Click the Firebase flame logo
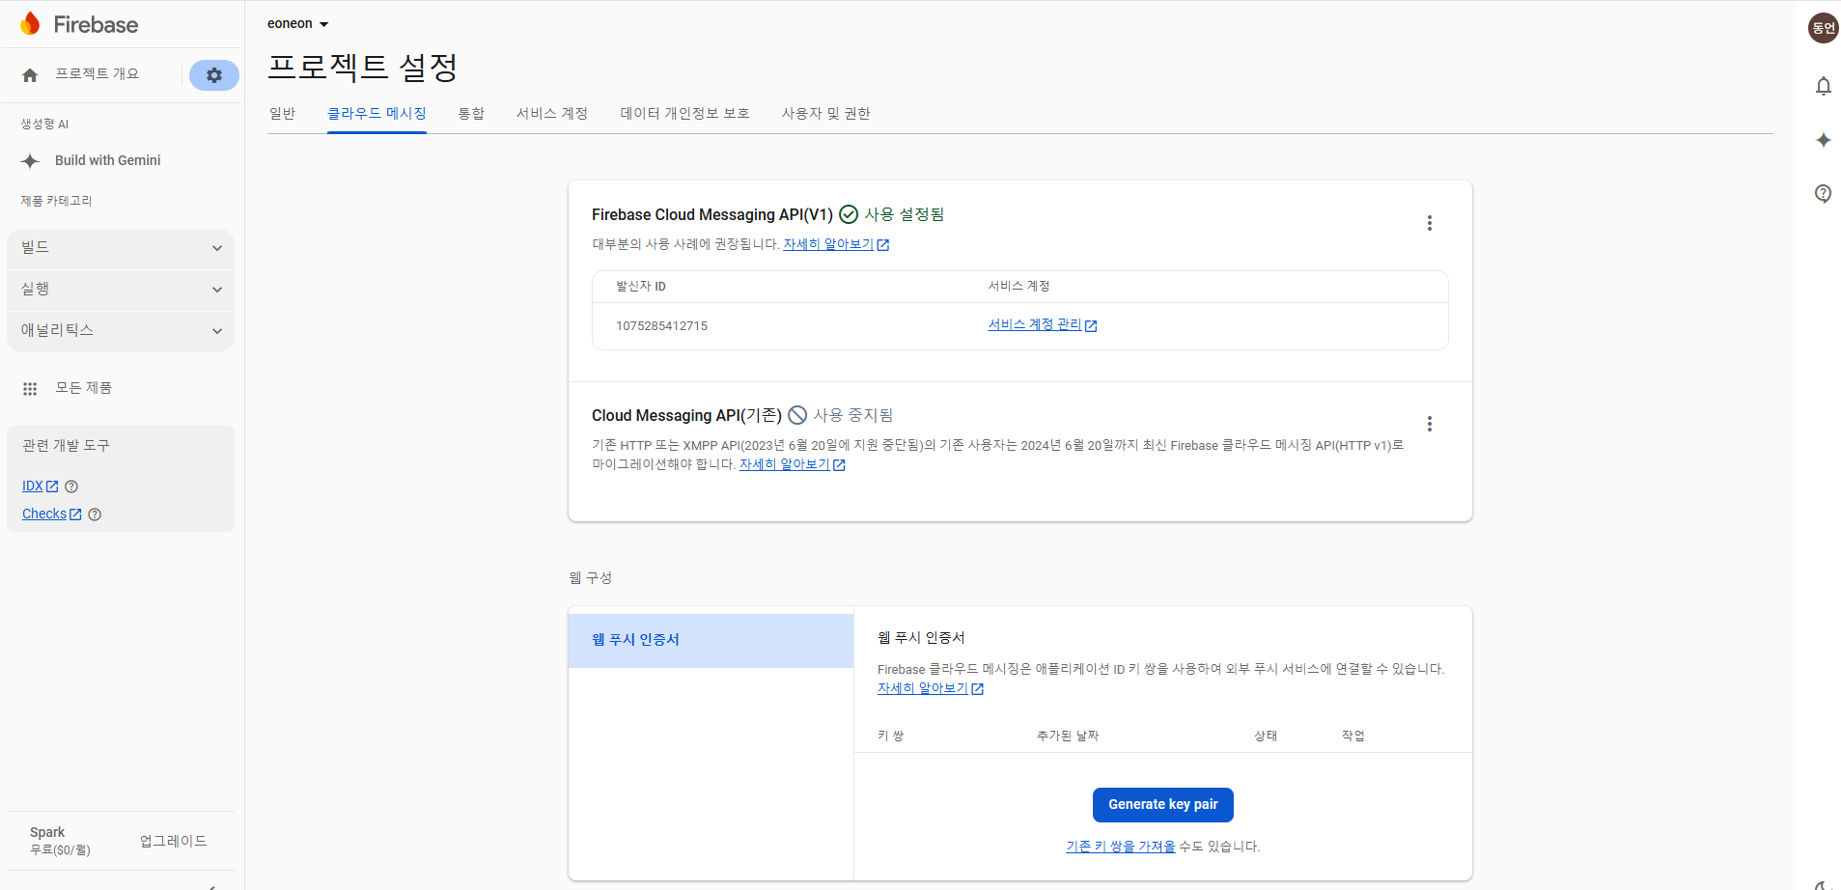Viewport: 1841px width, 890px height. [31, 24]
